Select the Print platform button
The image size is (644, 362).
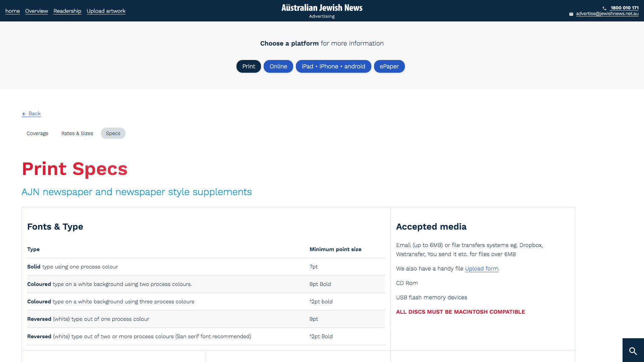[249, 66]
